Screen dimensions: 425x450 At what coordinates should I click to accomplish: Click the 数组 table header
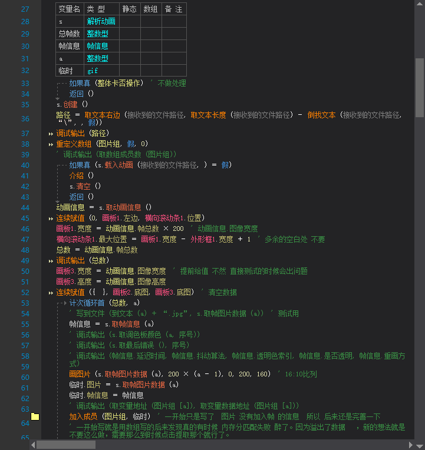pyautogui.click(x=151, y=9)
